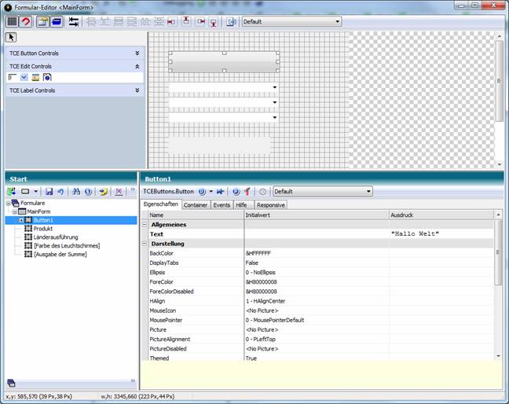The image size is (509, 404).
Task: Click the canvas vertical scrollbar
Action: pos(499,81)
